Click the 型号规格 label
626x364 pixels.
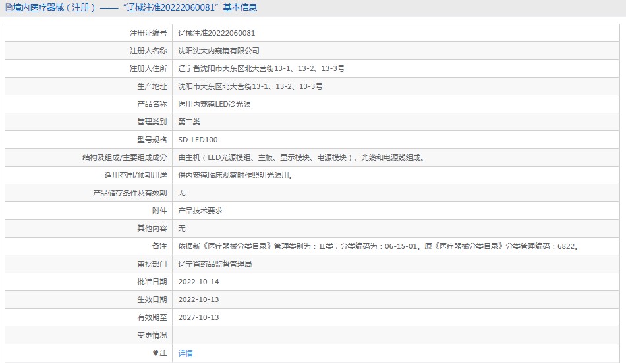[152, 140]
